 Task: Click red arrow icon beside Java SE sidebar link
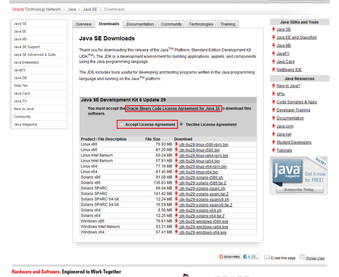(273, 29)
